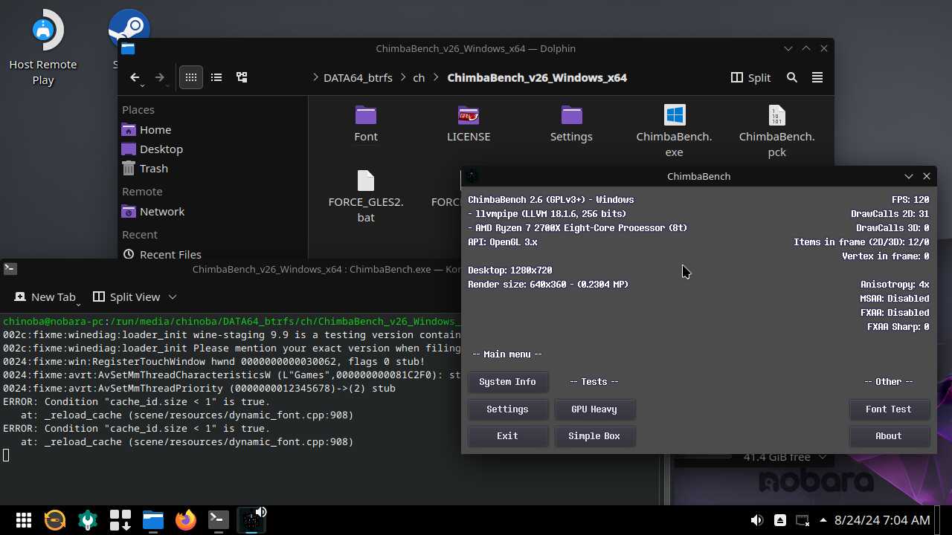Open the Dolphin hamburger menu

tap(817, 77)
